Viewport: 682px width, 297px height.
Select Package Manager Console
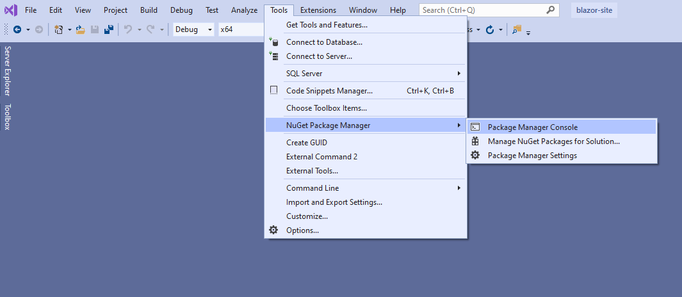[x=532, y=127]
